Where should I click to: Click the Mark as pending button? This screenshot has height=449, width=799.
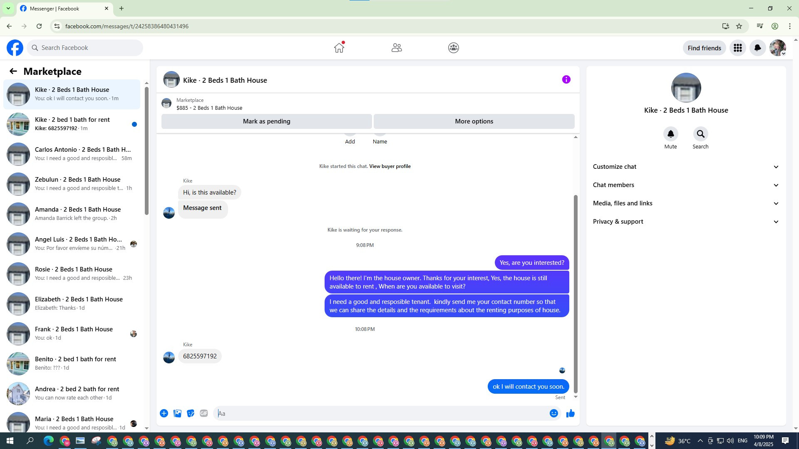(266, 121)
